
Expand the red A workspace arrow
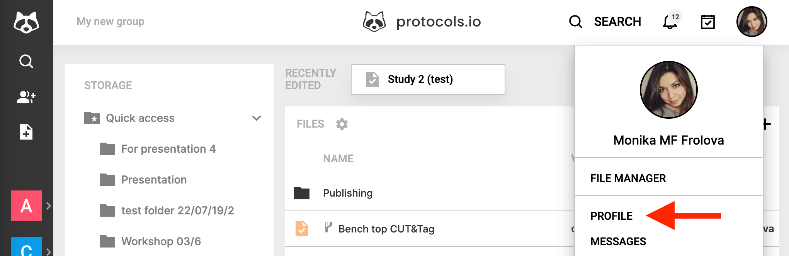point(49,206)
